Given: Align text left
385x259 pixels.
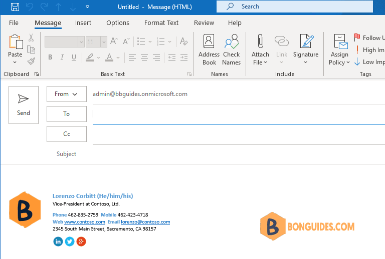Looking at the screenshot, I should coord(132,57).
